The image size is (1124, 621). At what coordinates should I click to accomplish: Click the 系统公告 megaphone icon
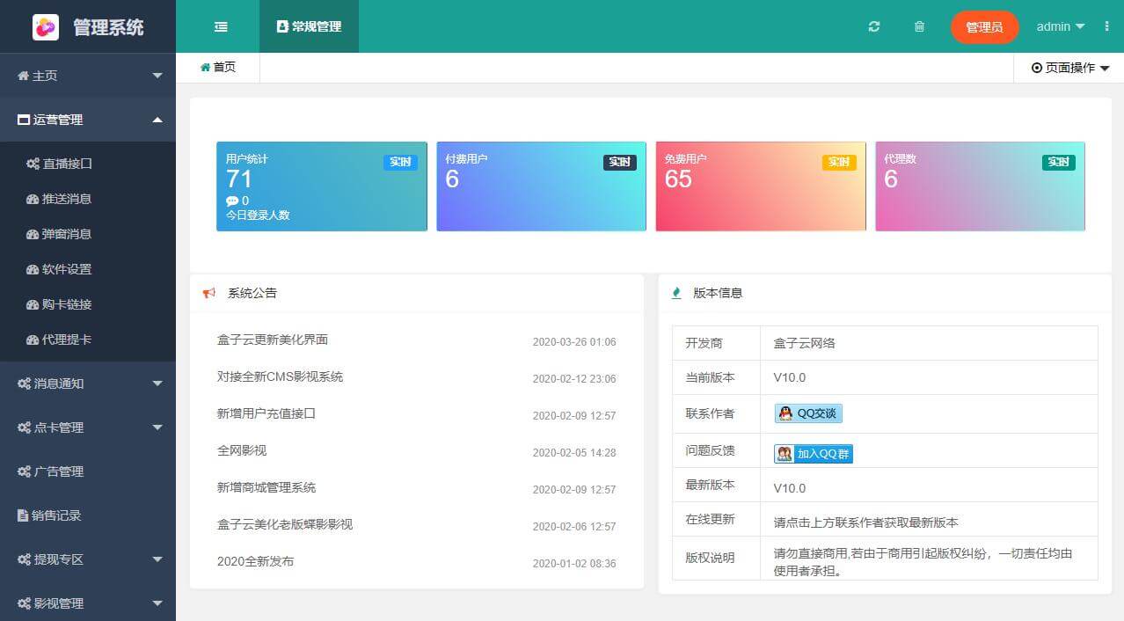click(x=209, y=293)
